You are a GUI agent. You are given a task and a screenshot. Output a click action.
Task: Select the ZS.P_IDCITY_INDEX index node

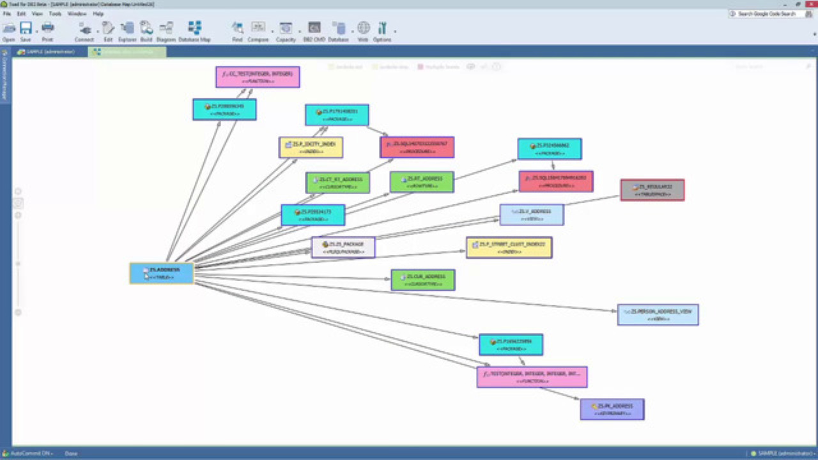(x=311, y=148)
